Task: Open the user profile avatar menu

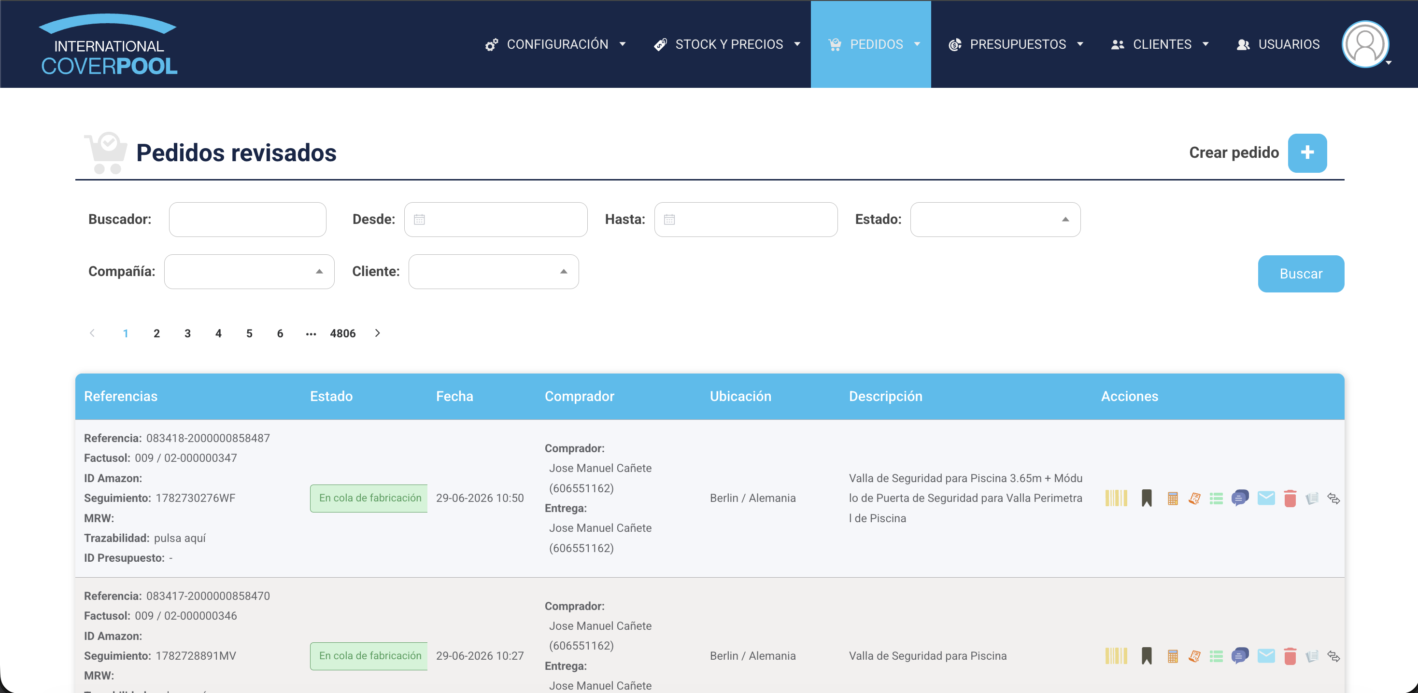Action: point(1365,44)
